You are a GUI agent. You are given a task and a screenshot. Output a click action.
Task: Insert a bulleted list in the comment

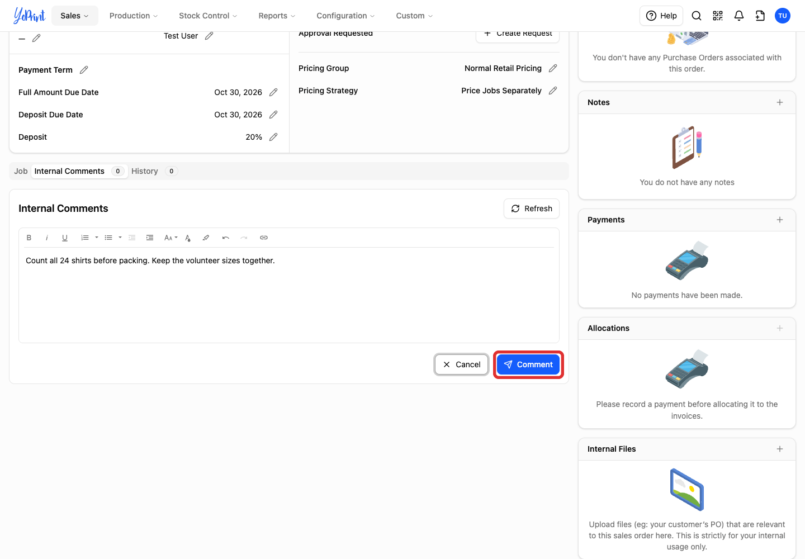[x=108, y=238]
